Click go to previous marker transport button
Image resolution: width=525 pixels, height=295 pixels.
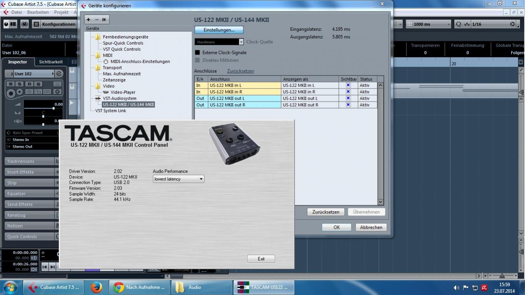point(45,267)
